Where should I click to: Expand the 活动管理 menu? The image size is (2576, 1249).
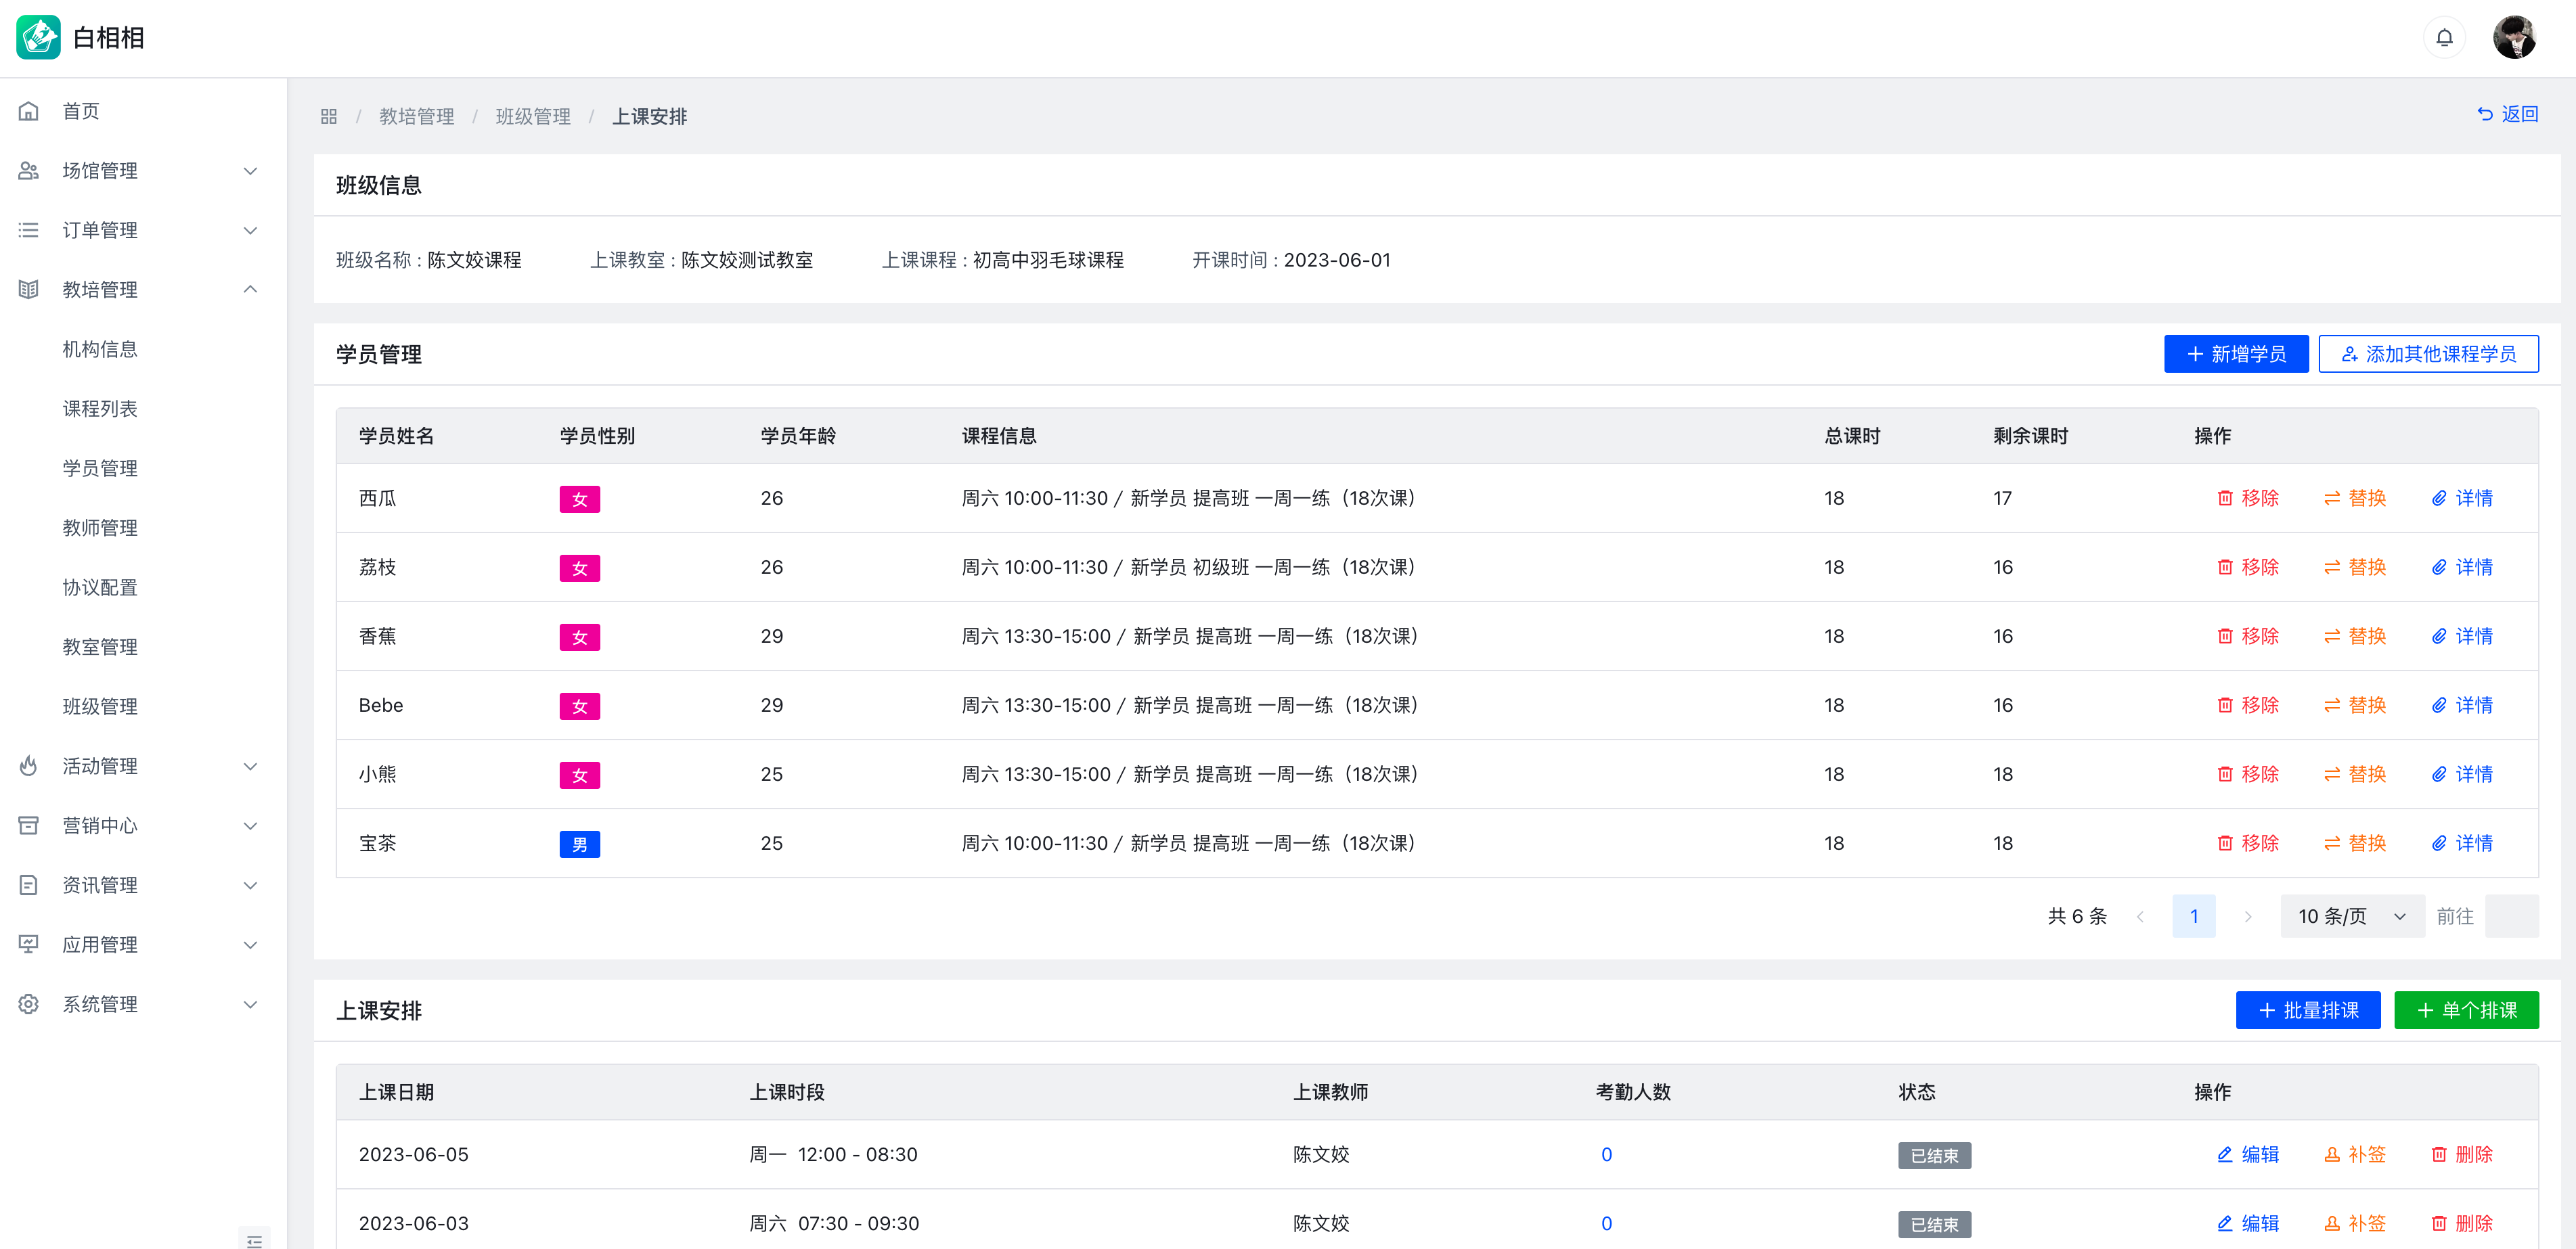(143, 766)
